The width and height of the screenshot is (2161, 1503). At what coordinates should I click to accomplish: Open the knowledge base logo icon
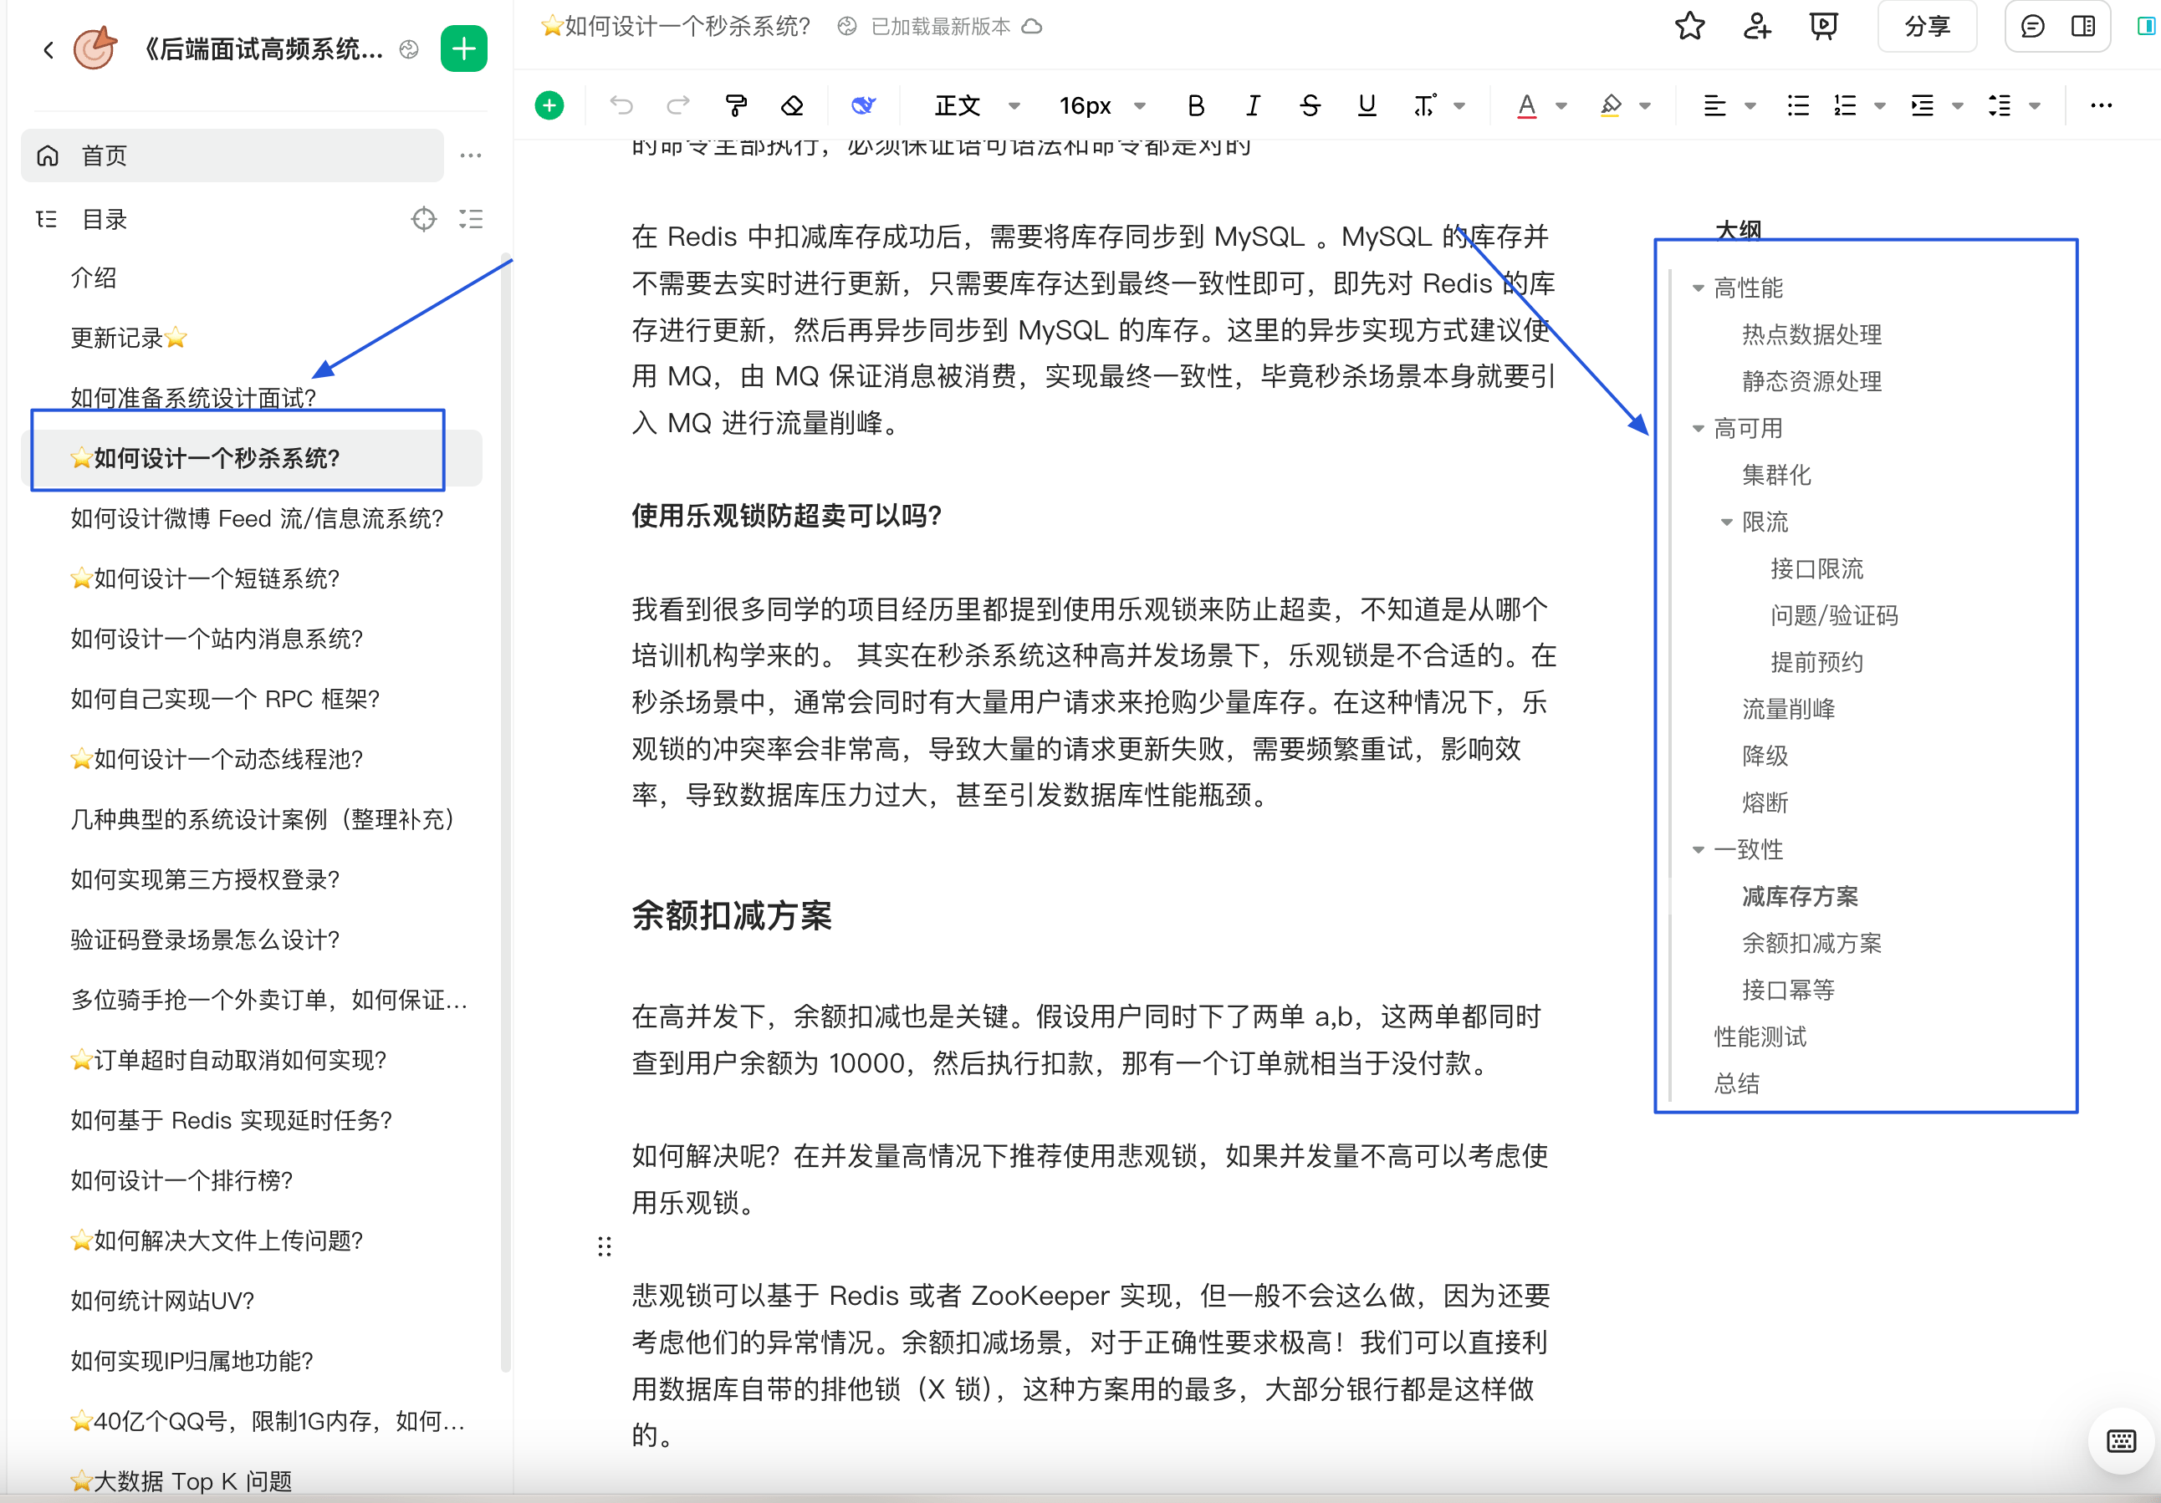click(x=95, y=48)
